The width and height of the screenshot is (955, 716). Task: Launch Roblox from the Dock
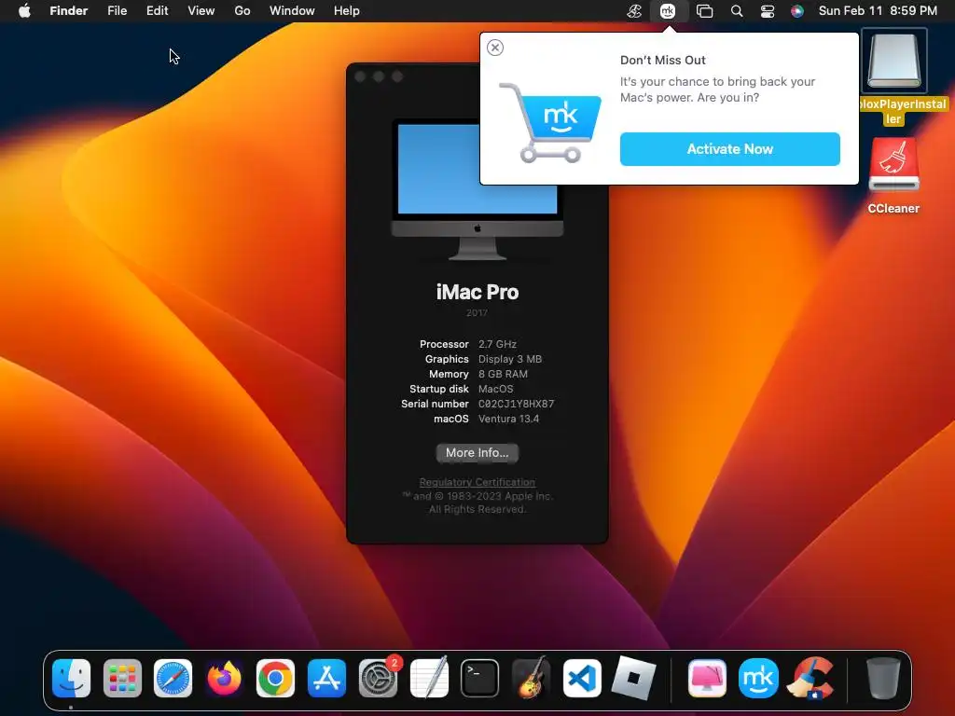633,679
